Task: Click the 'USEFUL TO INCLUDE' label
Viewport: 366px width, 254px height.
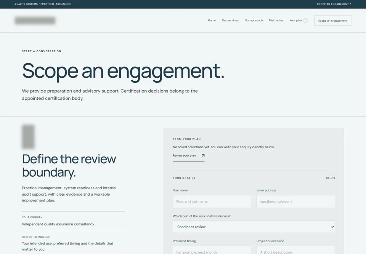Action: [36, 237]
